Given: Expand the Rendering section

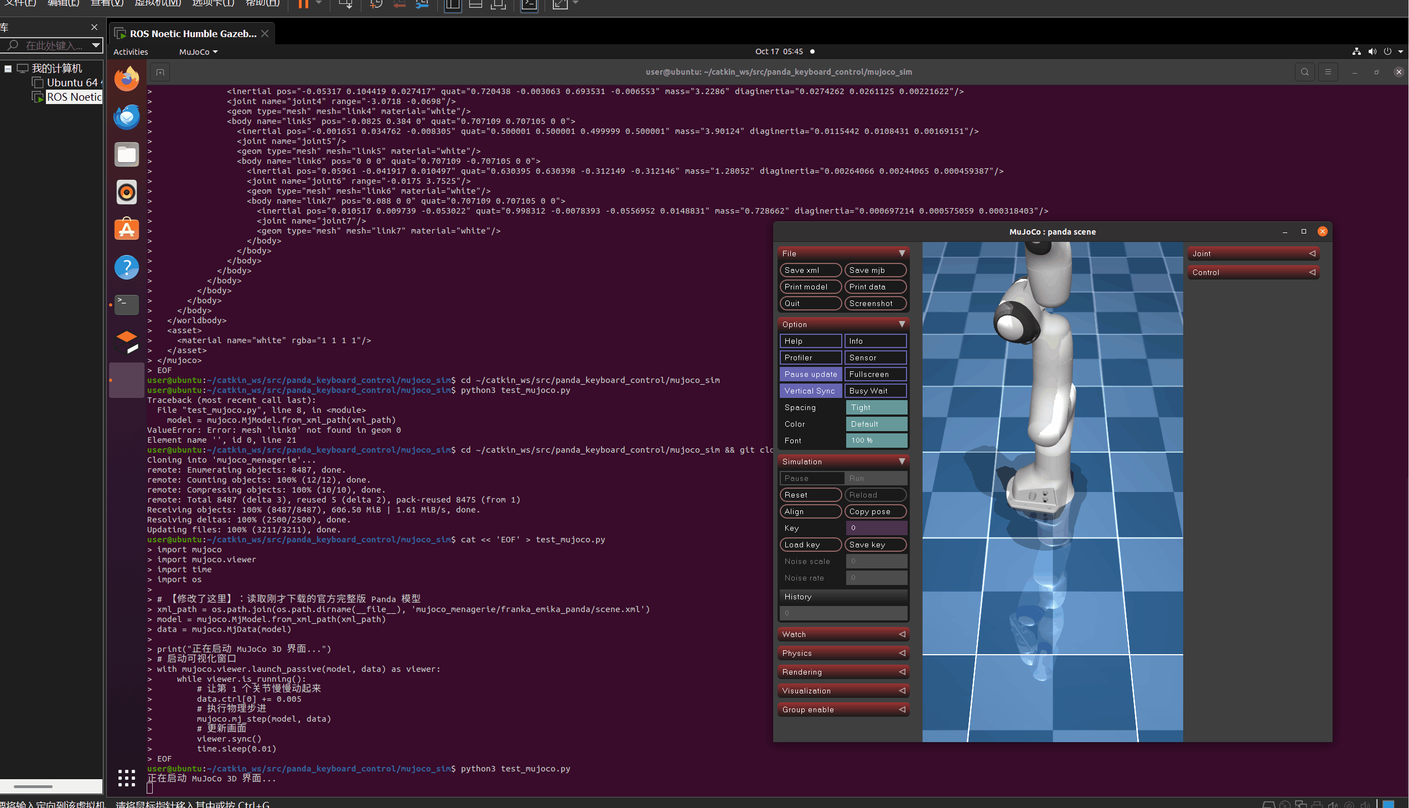Looking at the screenshot, I should (x=843, y=672).
